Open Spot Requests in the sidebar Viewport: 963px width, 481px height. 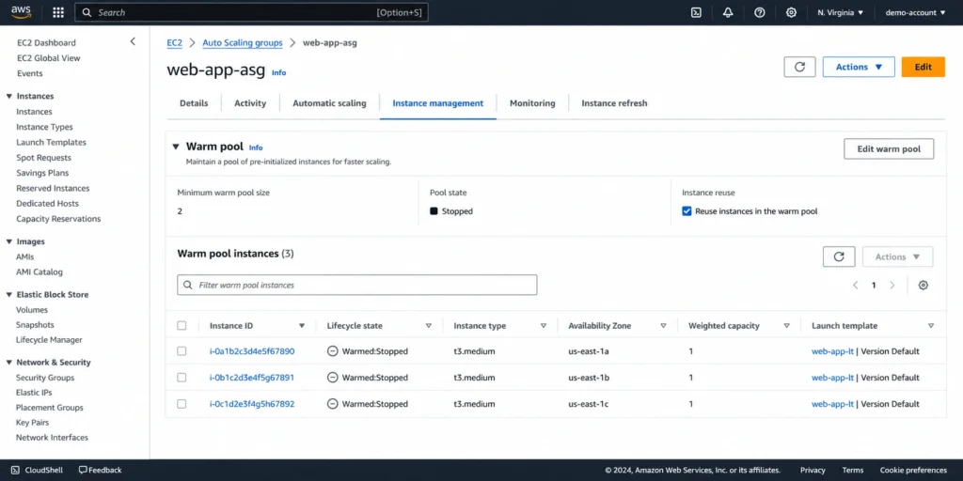click(x=43, y=158)
